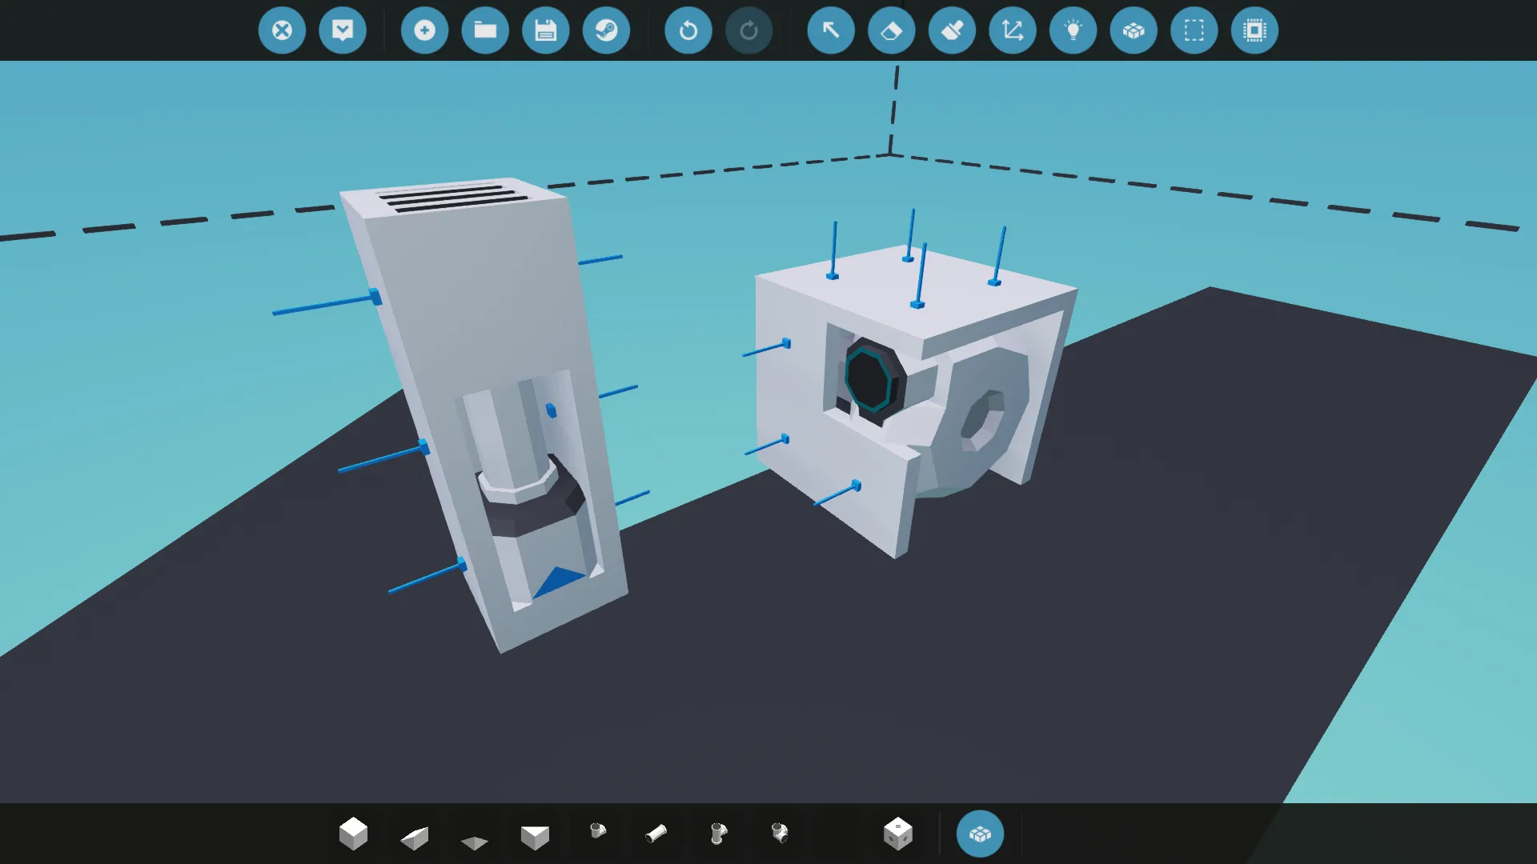Select the arrow cursor select tool
Viewport: 1537px width, 864px height.
coord(831,30)
